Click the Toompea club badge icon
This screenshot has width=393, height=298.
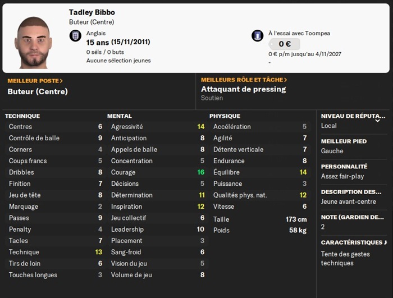[258, 36]
